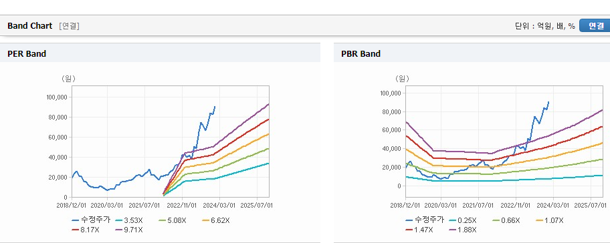Click 40,000 y-axis label on PBR chart
This screenshot has width=610, height=243.
(393, 149)
